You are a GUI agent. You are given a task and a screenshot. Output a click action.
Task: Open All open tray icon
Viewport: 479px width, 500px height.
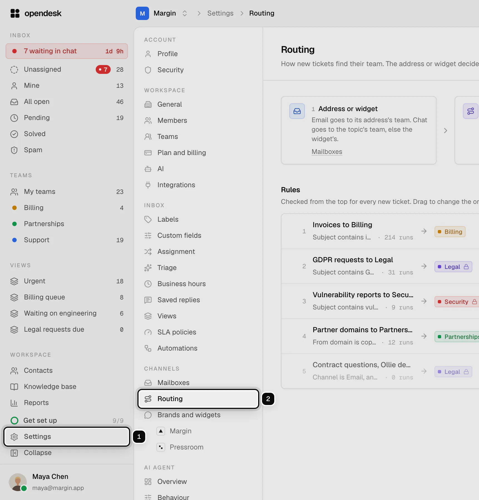[14, 102]
